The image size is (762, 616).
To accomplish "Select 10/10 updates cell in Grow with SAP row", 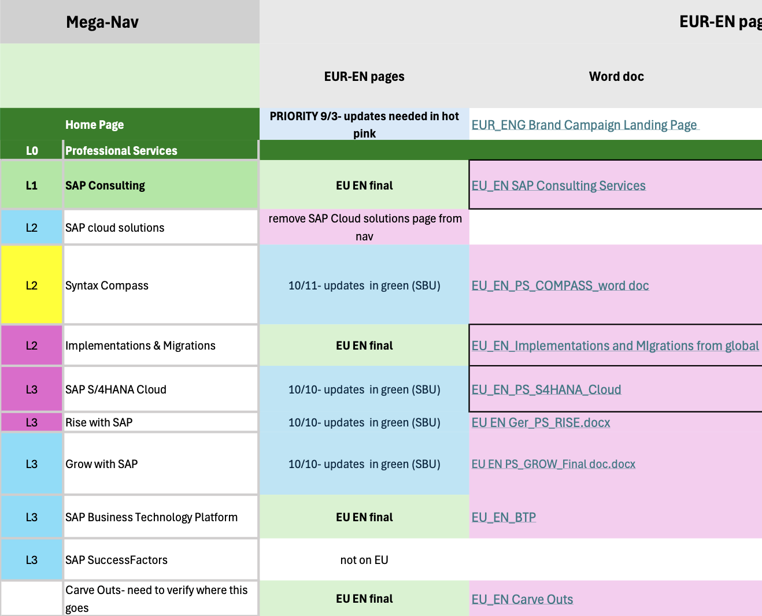I will click(x=364, y=464).
